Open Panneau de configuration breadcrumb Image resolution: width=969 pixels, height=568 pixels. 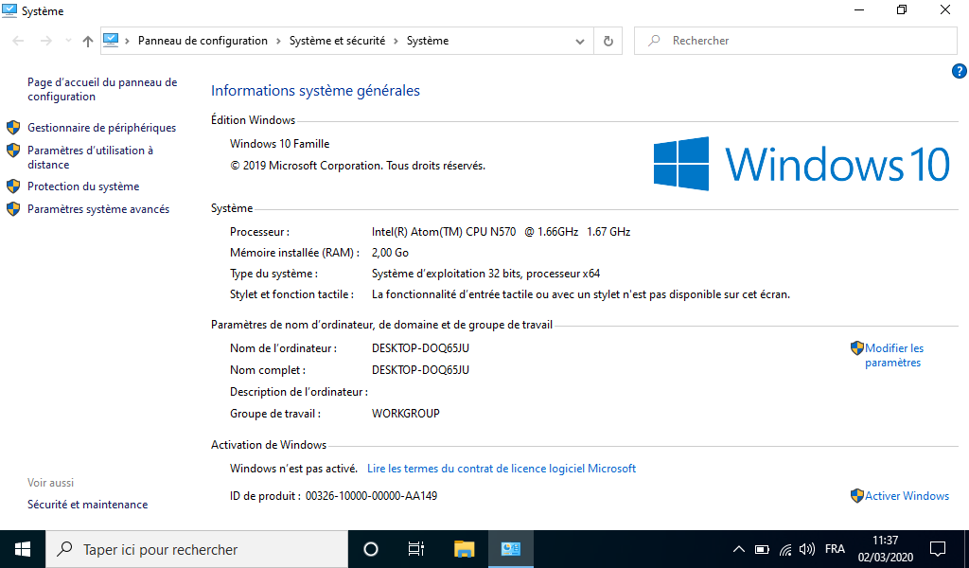203,41
